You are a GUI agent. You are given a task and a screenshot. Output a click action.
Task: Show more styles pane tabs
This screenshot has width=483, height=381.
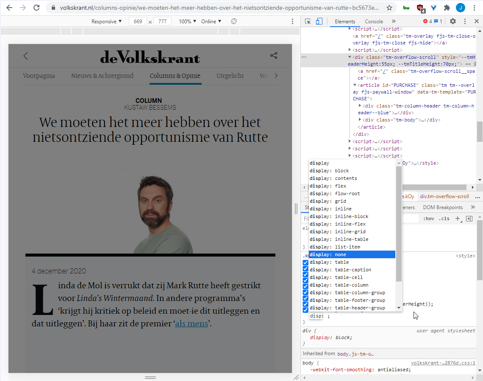point(473,207)
